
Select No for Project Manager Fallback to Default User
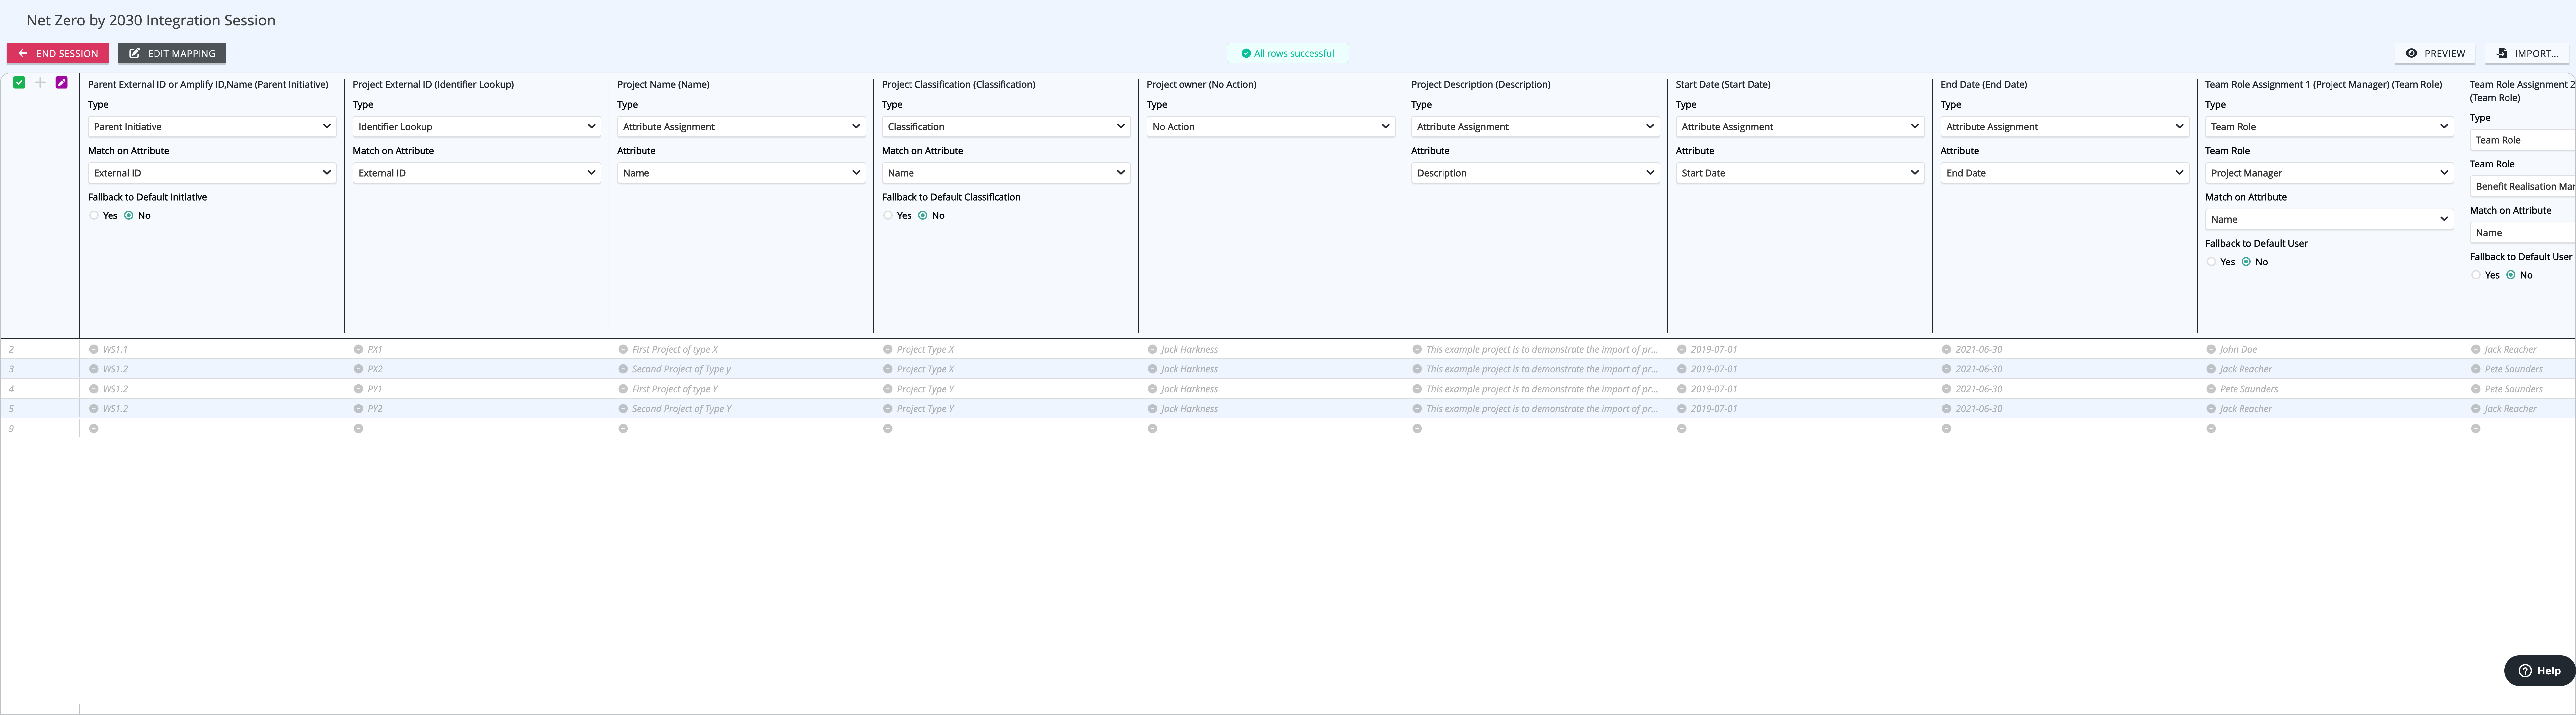click(2246, 262)
